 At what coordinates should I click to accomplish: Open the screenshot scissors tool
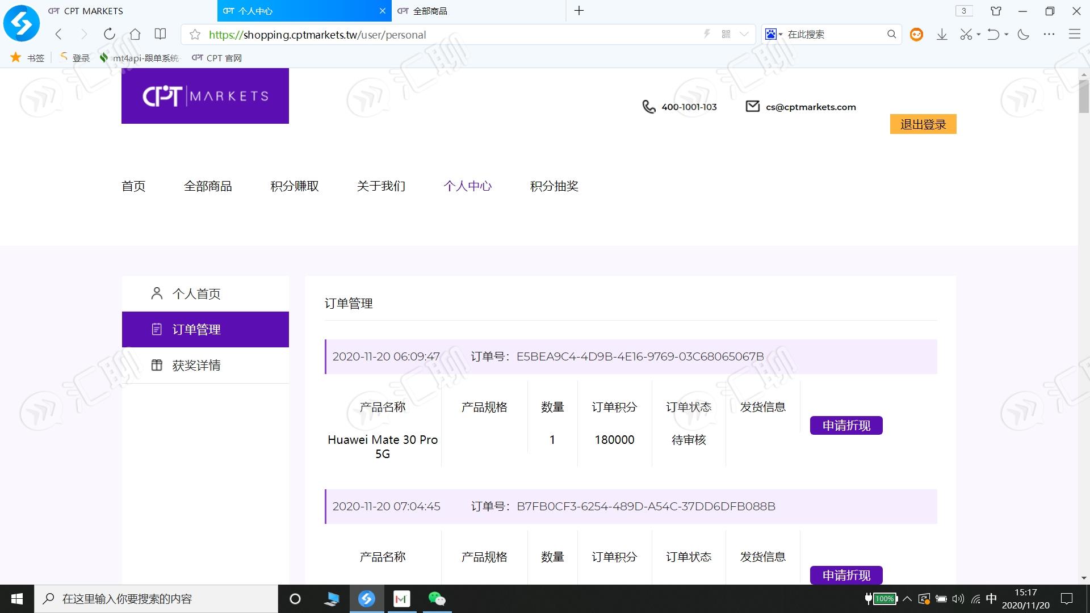click(966, 35)
